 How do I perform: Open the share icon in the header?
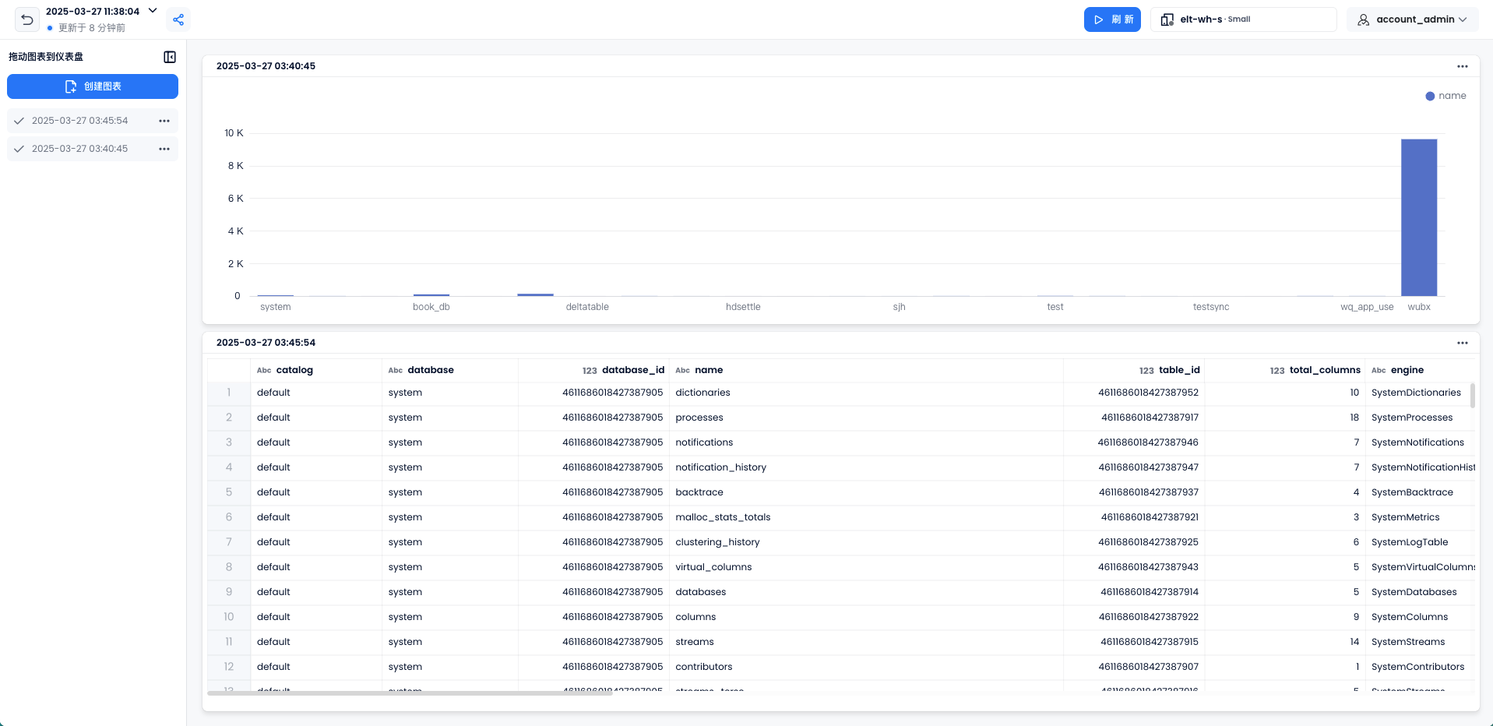[178, 19]
